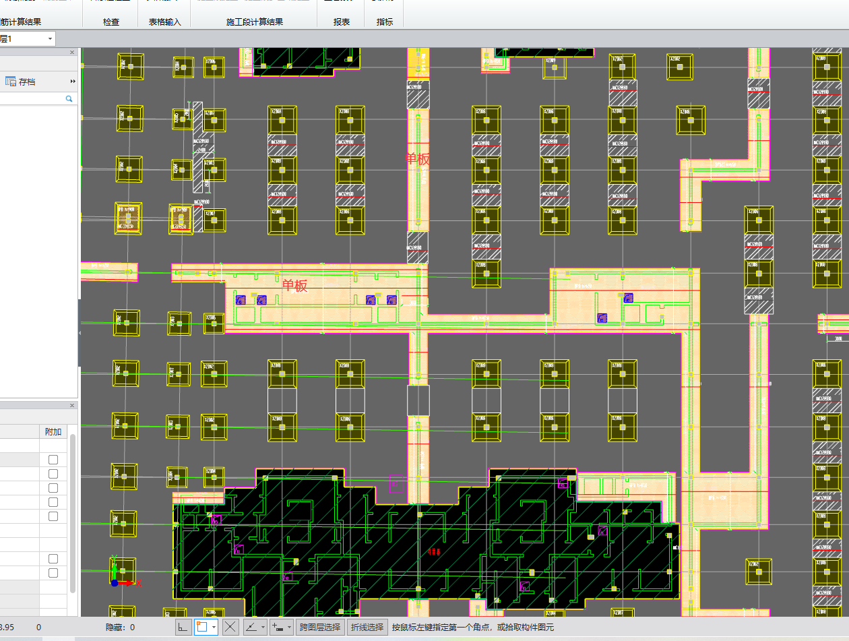Image resolution: width=849 pixels, height=641 pixels.
Task: Click the 跨图层选择 button
Action: [x=320, y=627]
